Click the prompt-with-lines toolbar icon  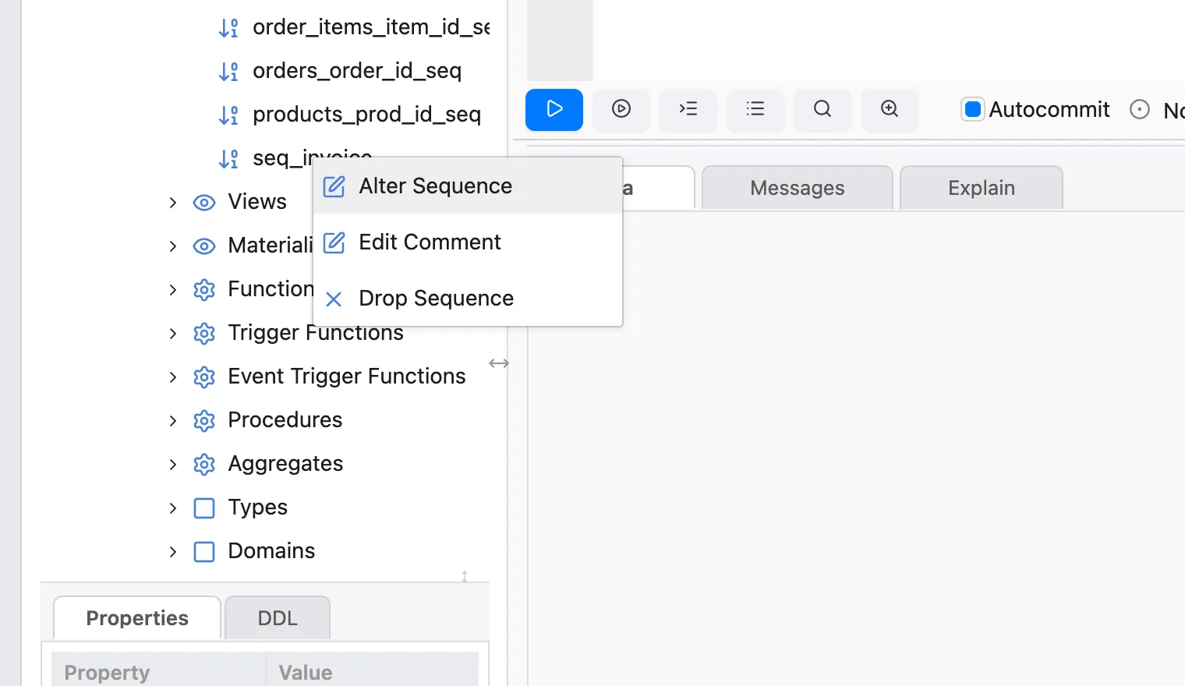coord(688,109)
